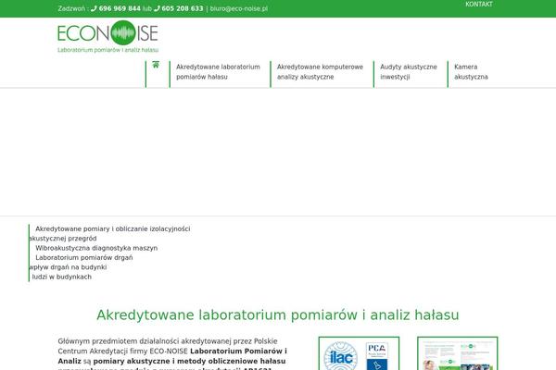Screen dimensions: 556x370
Task: Click 'wpływ drgań na budynki' link
Action: (x=68, y=267)
